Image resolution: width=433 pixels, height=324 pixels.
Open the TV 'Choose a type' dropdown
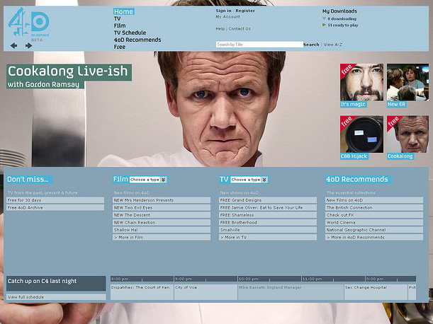coord(249,180)
